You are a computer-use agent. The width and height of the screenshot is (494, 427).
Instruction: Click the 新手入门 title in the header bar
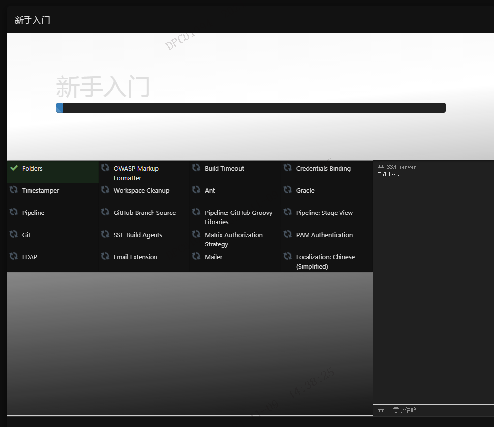tap(32, 20)
